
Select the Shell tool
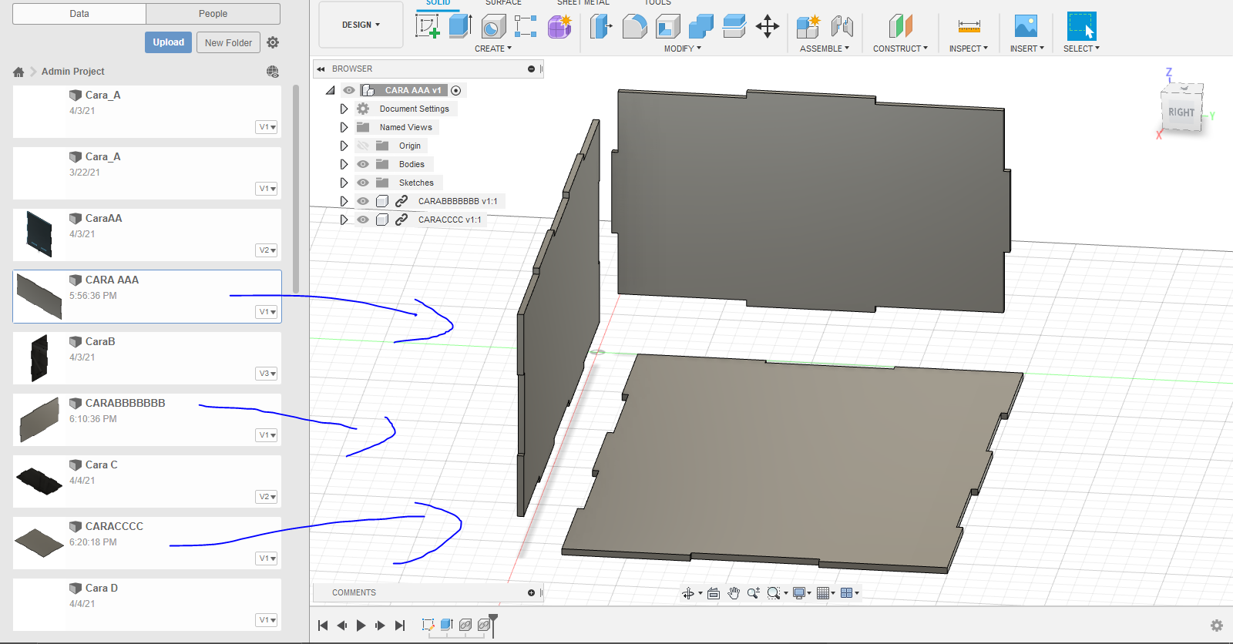668,26
